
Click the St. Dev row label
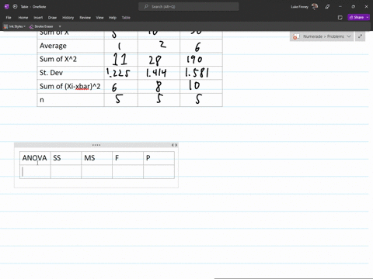(x=51, y=73)
